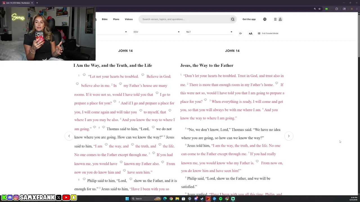Click note bubble before "my Father's house"
The height and width of the screenshot is (202, 360).
(120, 84)
